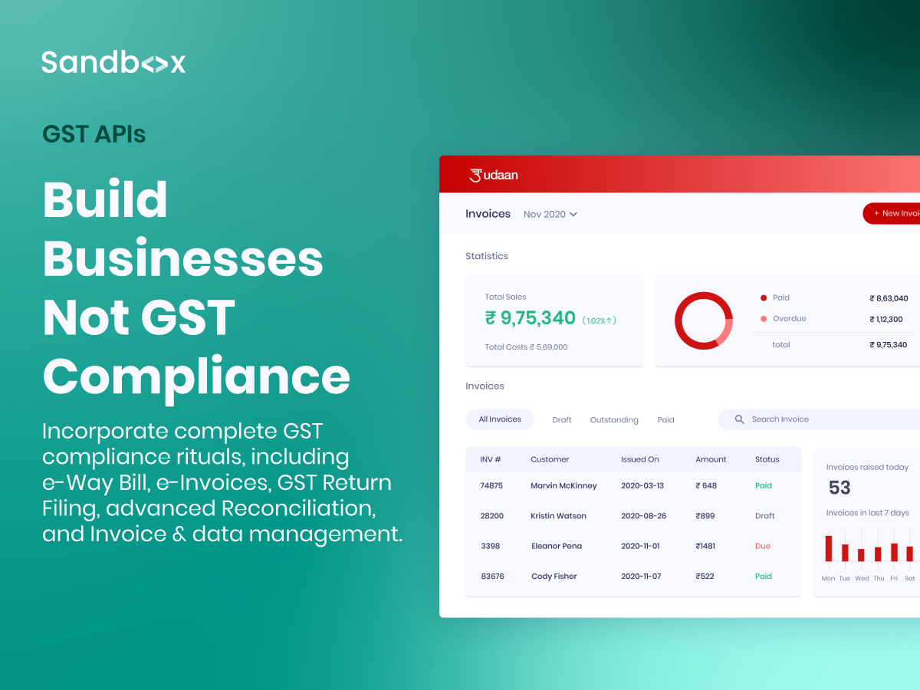Click the search magnifier icon
The height and width of the screenshot is (690, 920).
point(740,419)
